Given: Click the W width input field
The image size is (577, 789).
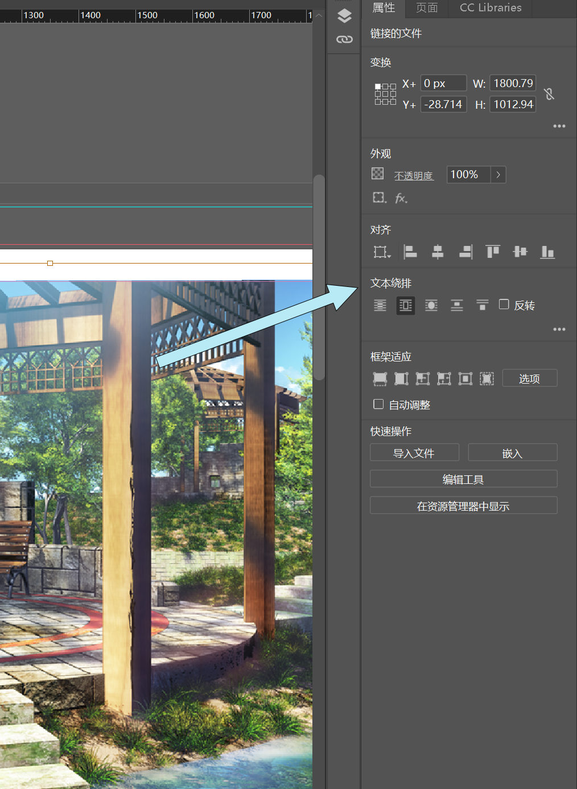Looking at the screenshot, I should [x=513, y=83].
